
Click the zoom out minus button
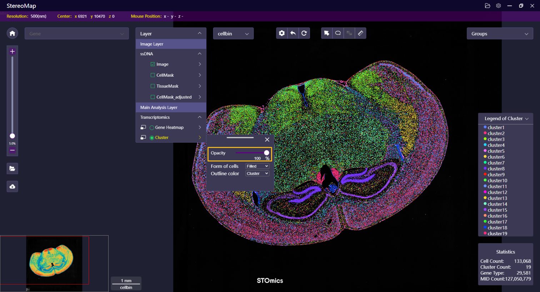[12, 150]
